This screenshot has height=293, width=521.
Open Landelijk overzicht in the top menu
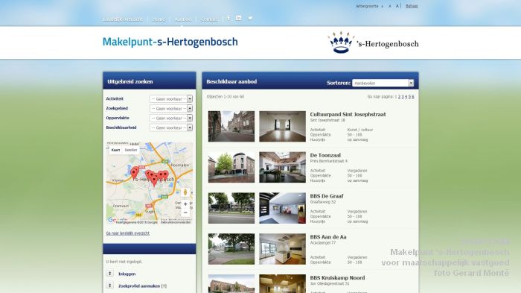(x=123, y=19)
